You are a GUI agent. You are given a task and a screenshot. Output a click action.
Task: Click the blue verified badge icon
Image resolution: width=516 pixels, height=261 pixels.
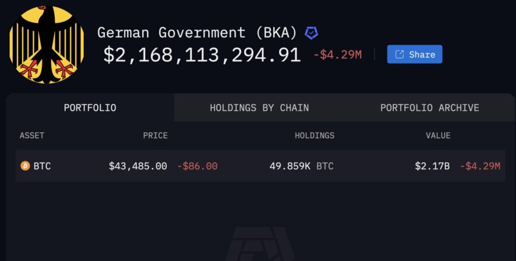pos(311,33)
